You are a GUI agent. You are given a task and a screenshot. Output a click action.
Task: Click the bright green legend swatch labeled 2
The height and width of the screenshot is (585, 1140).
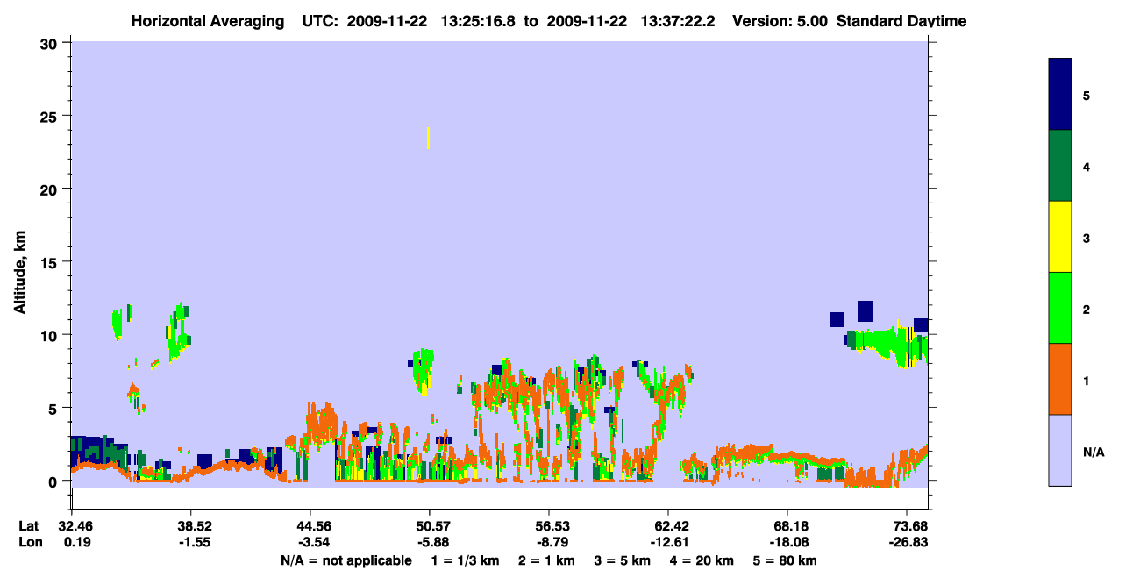[x=1060, y=308]
